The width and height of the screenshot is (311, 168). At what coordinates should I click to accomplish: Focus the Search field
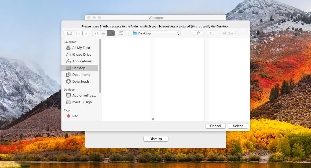pos(234,33)
